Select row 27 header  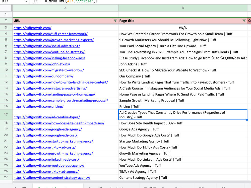pyautogui.click(x=6, y=177)
